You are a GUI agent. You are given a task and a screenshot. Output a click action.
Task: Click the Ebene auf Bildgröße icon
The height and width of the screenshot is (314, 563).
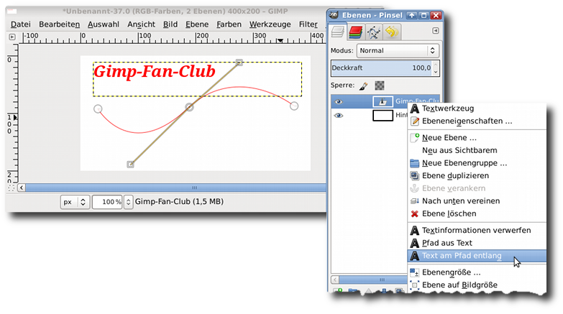[x=415, y=285]
